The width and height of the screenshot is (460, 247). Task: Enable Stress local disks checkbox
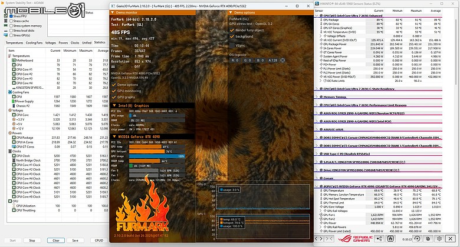pos(11,31)
